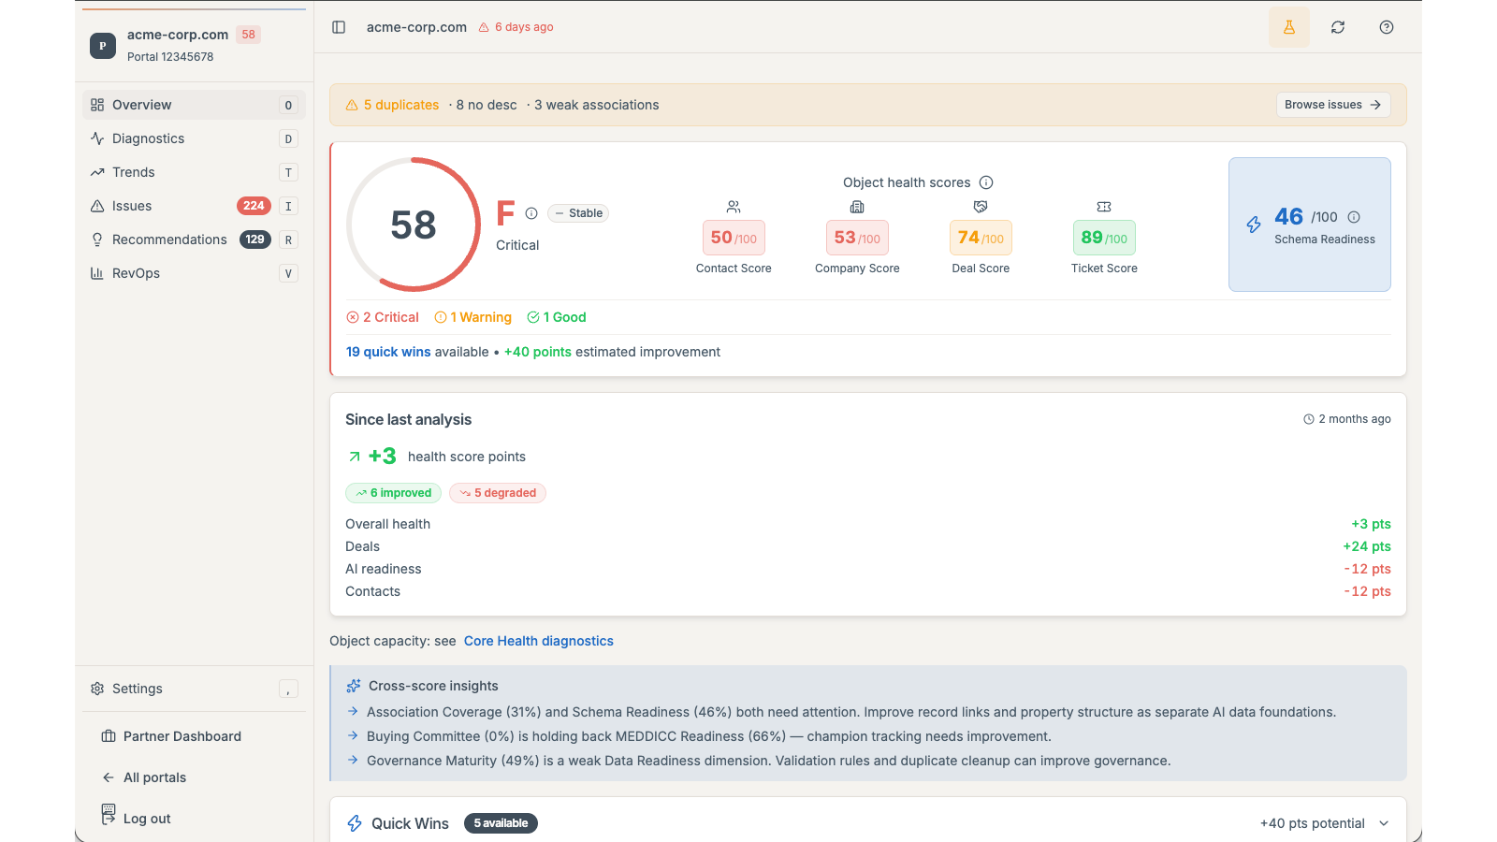Open the help question mark icon
The image size is (1497, 842).
[1387, 27]
